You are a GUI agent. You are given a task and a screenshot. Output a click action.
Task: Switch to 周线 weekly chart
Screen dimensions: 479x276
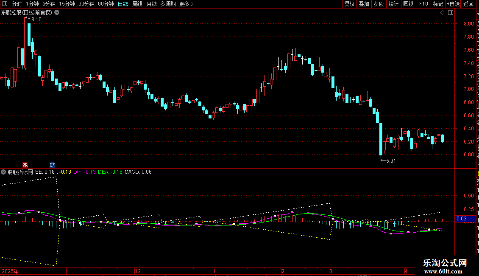[x=137, y=4]
